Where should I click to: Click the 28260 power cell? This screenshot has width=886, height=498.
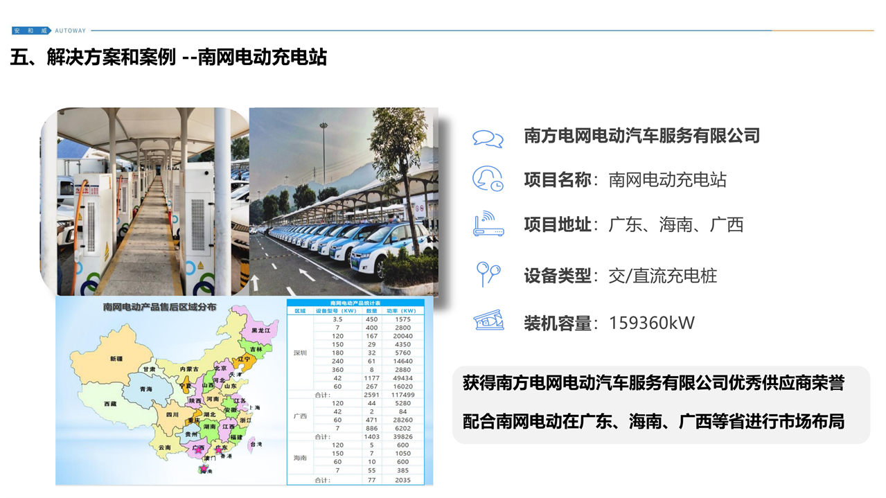pyautogui.click(x=402, y=420)
